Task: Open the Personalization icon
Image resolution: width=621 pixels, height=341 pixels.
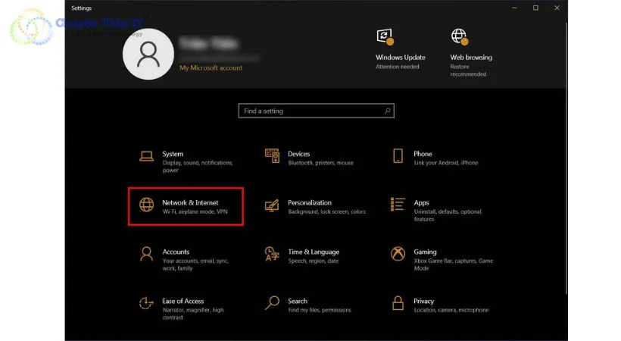Action: [x=272, y=205]
